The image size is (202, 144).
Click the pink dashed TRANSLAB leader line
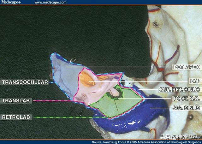pyautogui.click(x=52, y=101)
